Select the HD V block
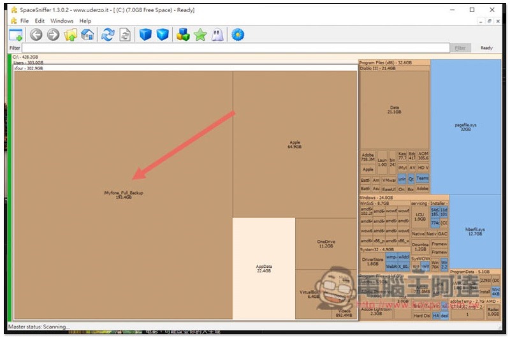The height and width of the screenshot is (338, 510). pos(423,168)
